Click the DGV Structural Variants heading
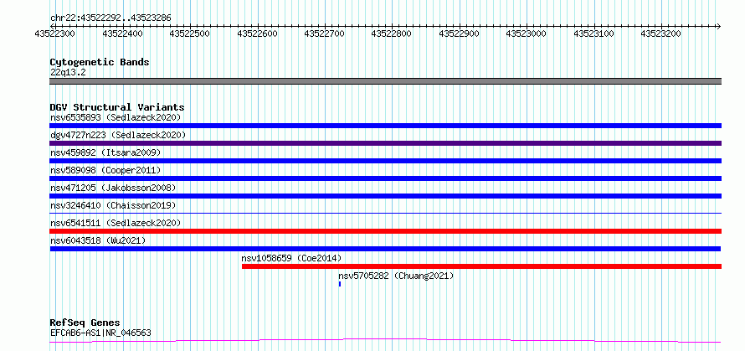 [117, 107]
